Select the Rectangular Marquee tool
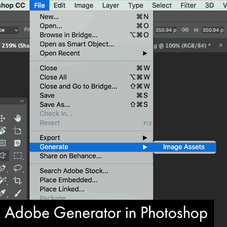Screen dimensions: 227x227 (18, 155)
